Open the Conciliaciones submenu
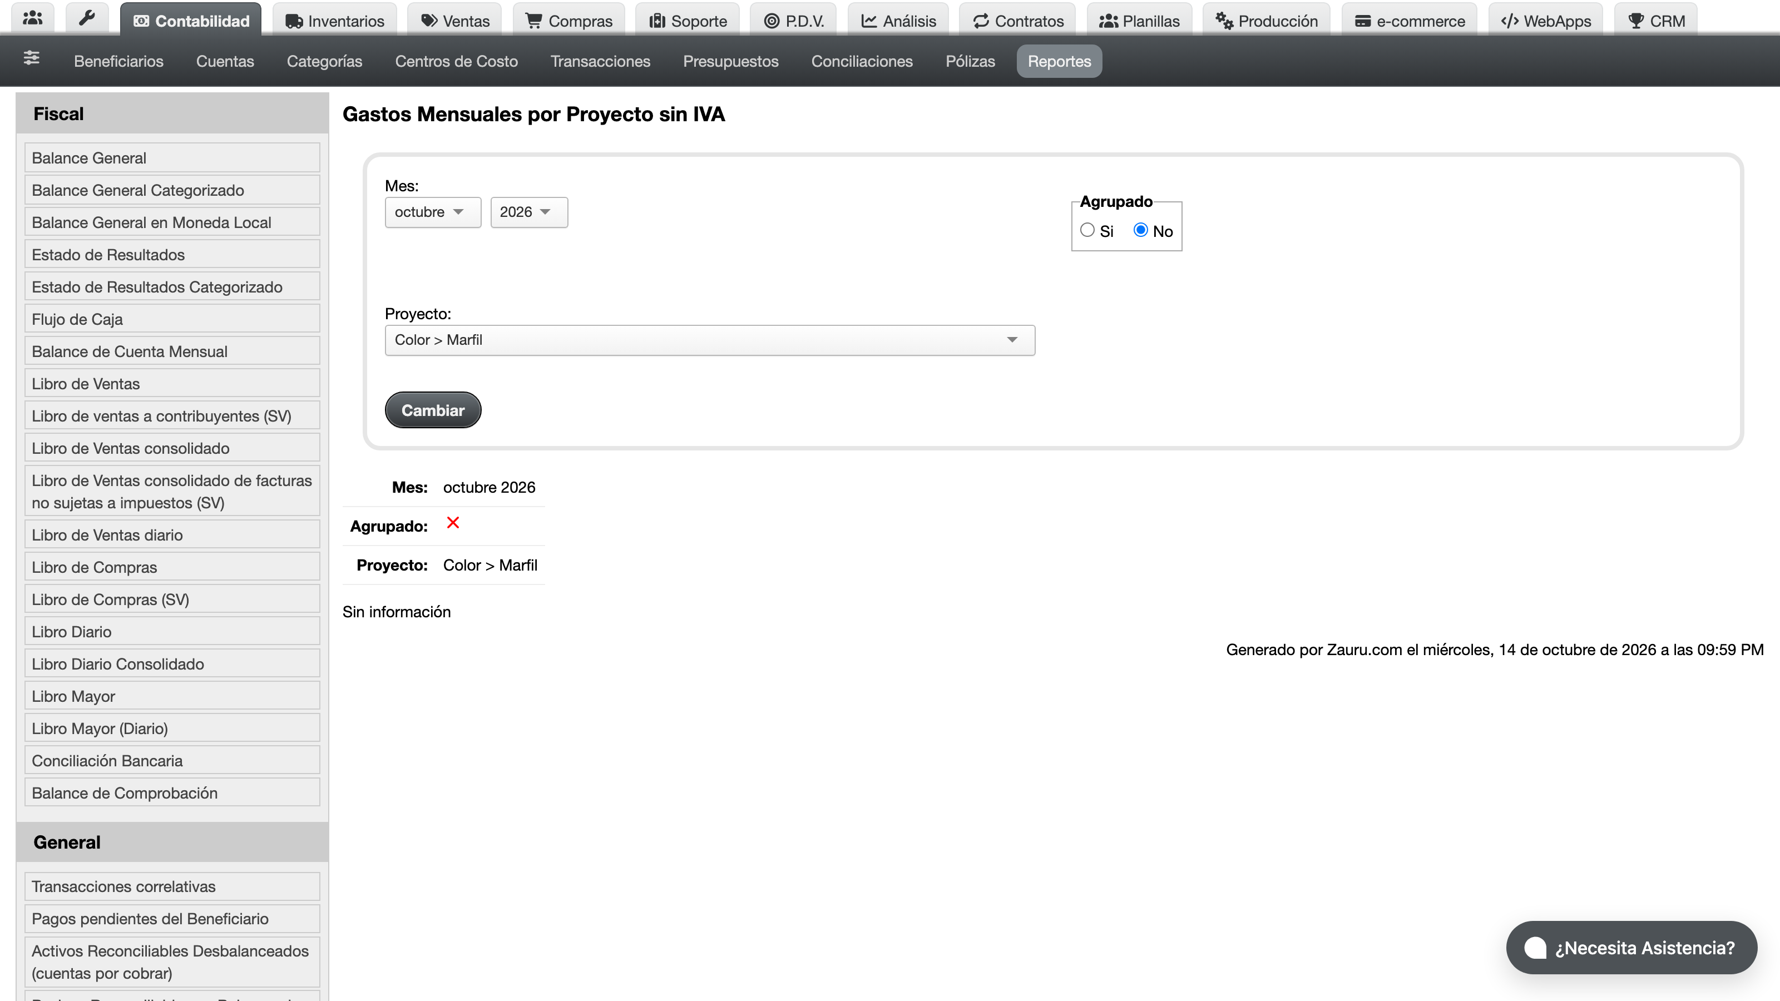Image resolution: width=1780 pixels, height=1001 pixels. [862, 61]
